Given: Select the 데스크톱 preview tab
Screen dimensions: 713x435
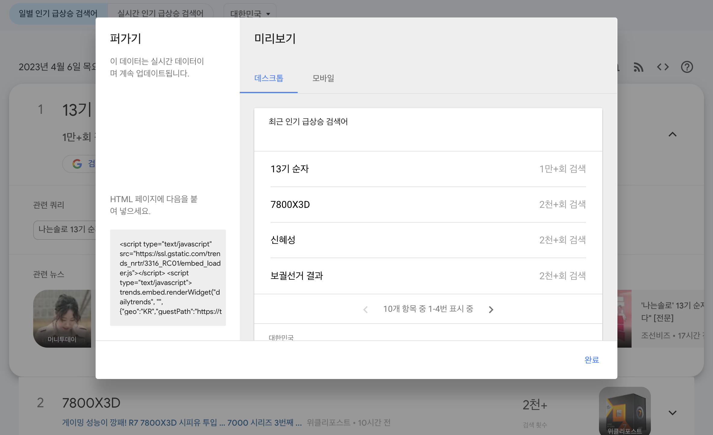Looking at the screenshot, I should 268,78.
